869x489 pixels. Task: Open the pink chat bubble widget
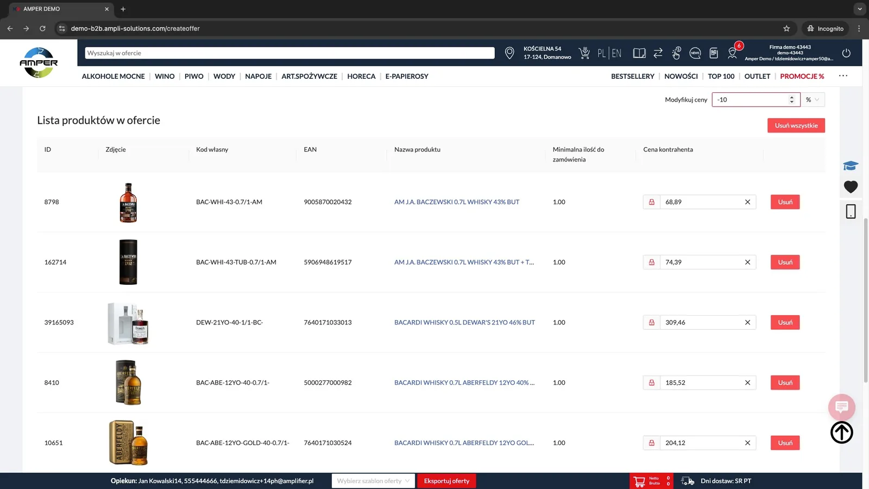tap(842, 407)
